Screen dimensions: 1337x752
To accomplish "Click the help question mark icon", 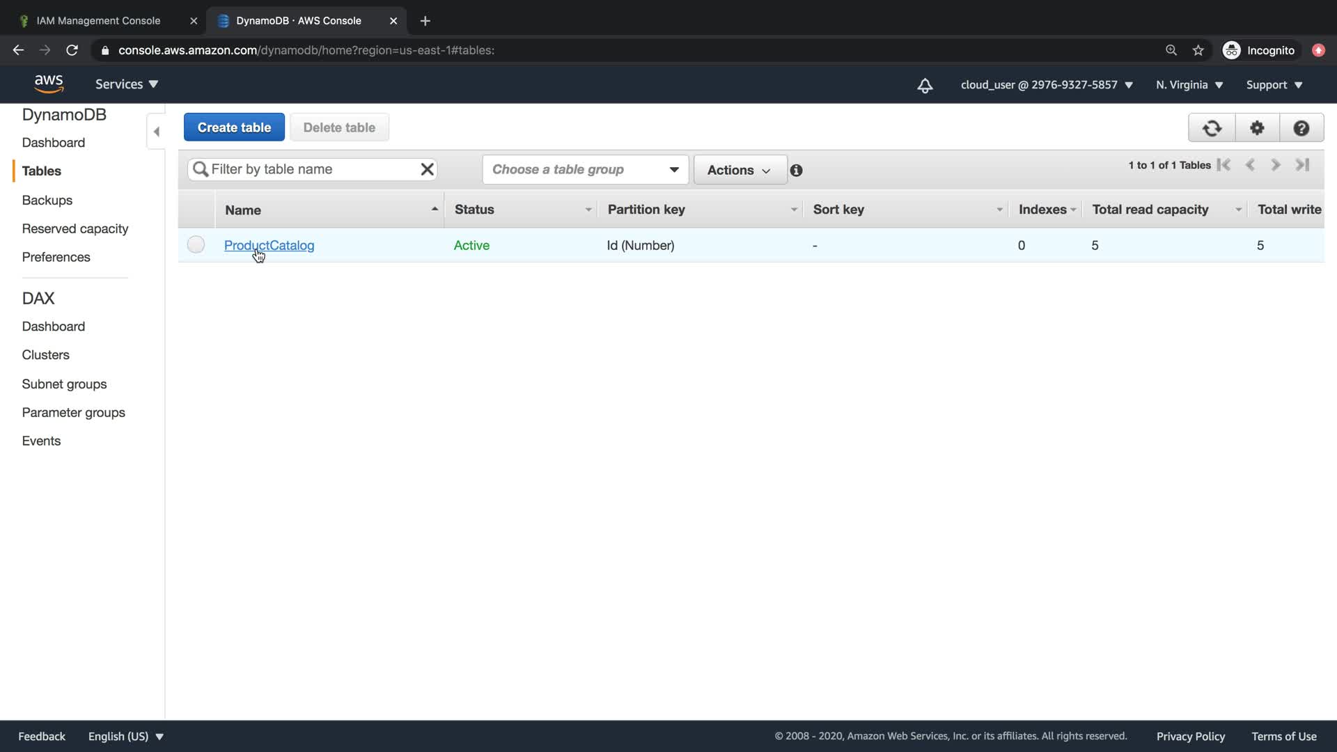I will pyautogui.click(x=1301, y=128).
